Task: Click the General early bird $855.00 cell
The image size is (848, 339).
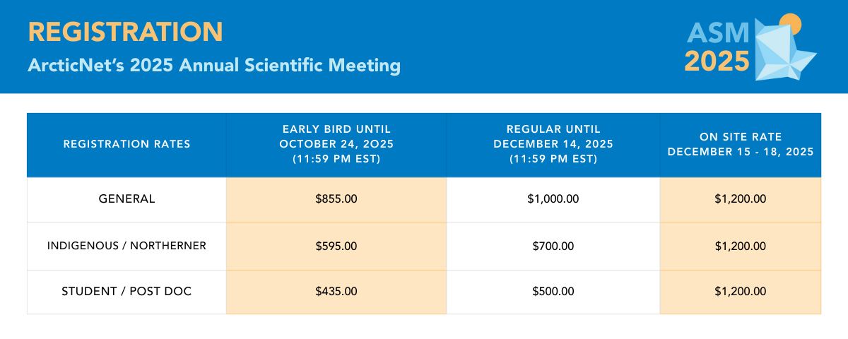Action: (336, 199)
